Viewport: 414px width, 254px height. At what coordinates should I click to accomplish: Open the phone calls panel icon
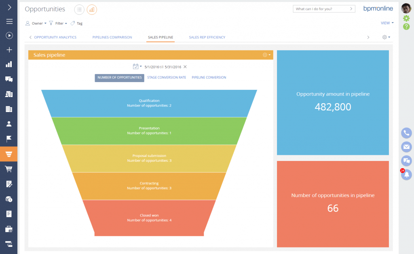click(406, 133)
